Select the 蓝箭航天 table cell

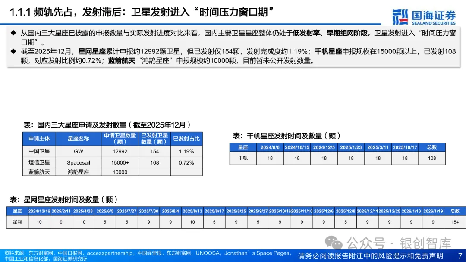[39, 172]
